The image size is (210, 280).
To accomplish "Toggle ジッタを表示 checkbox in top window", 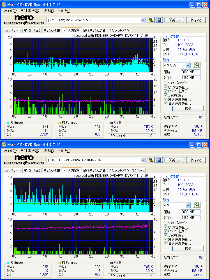I will 165,95.
